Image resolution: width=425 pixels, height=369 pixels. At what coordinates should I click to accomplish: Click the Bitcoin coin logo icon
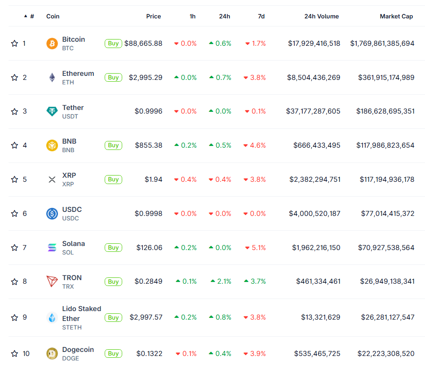click(x=52, y=44)
